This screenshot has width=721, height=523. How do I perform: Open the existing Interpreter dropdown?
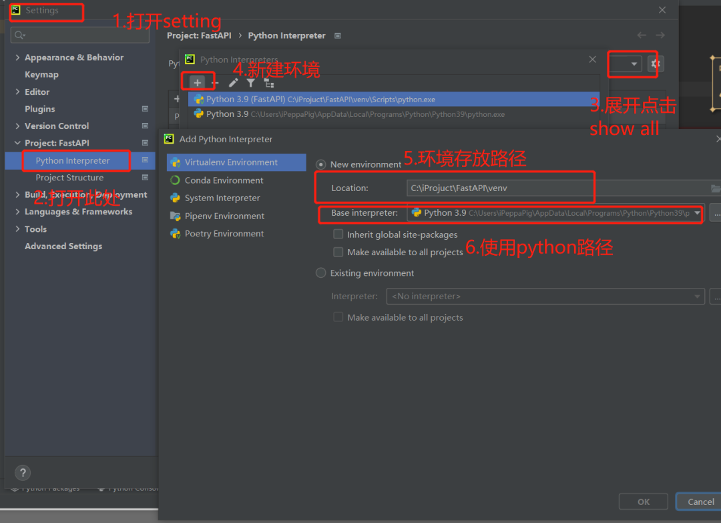pyautogui.click(x=697, y=297)
